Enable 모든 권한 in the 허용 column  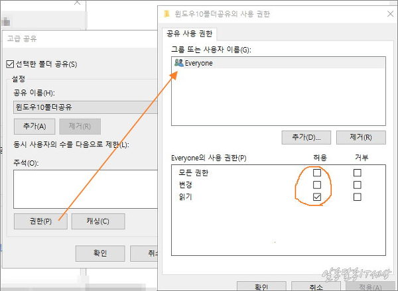coord(317,172)
